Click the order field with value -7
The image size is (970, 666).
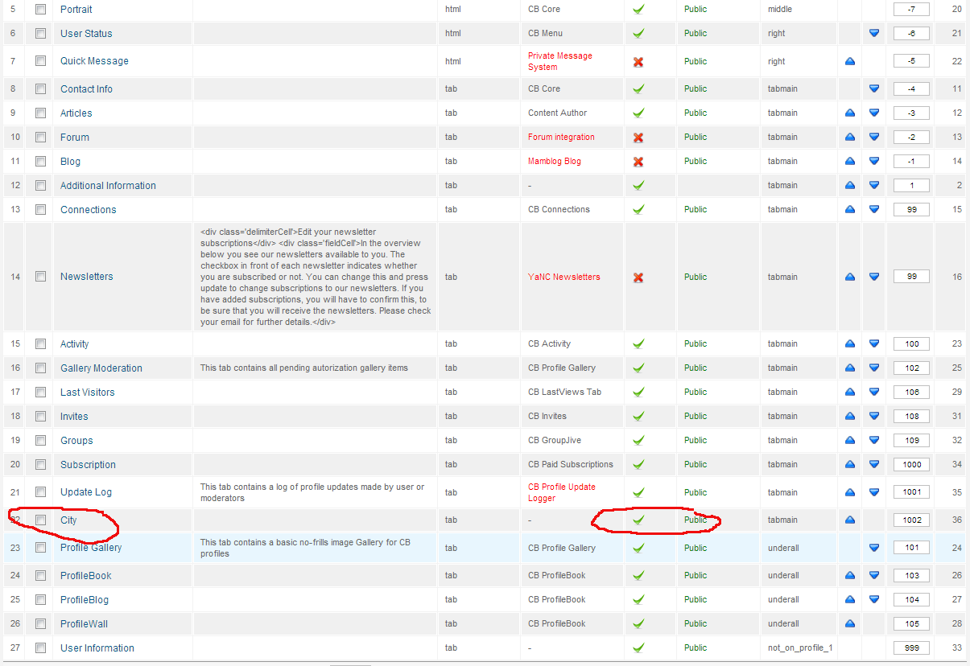911,10
